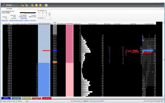Click the green-gold rings toolbar icon
This screenshot has width=165, height=103.
(32, 5)
